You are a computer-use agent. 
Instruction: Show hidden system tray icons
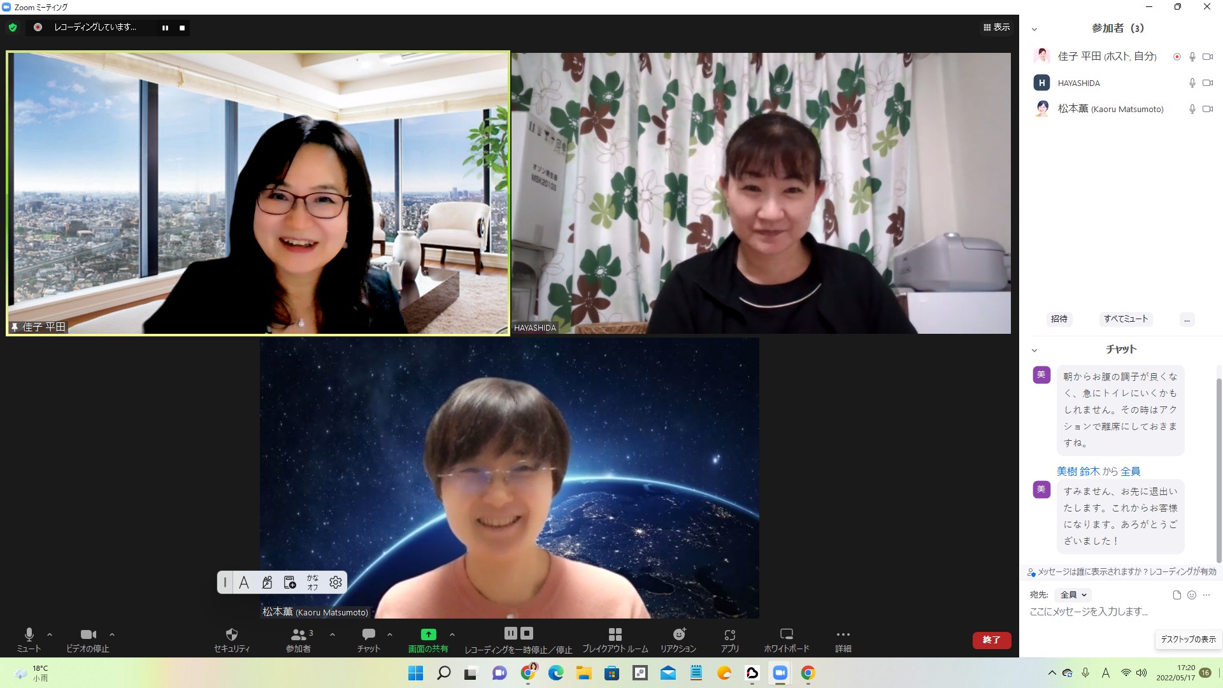tap(1052, 673)
